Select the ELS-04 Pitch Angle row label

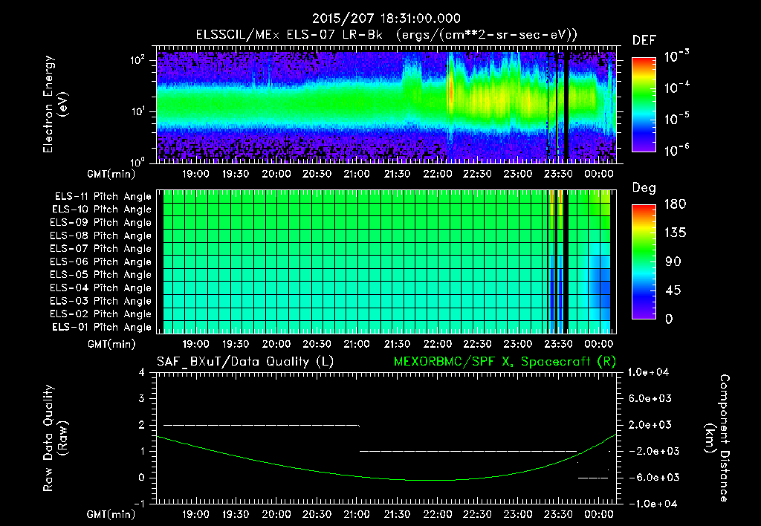click(x=100, y=288)
